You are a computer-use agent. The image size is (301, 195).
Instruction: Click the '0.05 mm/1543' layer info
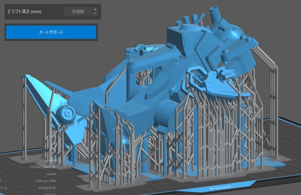tap(46, 181)
